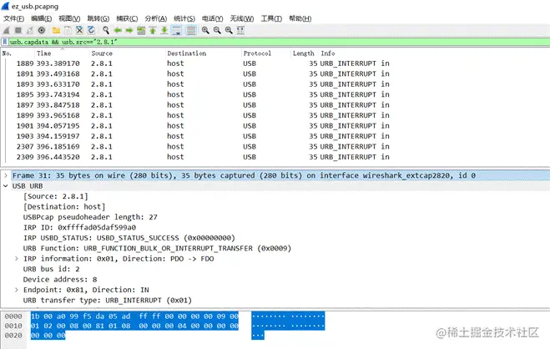Image resolution: width=550 pixels, height=349 pixels.
Task: Open the 统计(S) menu
Action: click(x=184, y=18)
